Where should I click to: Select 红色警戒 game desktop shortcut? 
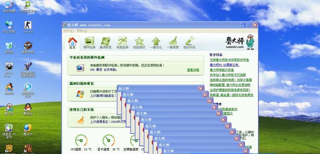click(28, 70)
